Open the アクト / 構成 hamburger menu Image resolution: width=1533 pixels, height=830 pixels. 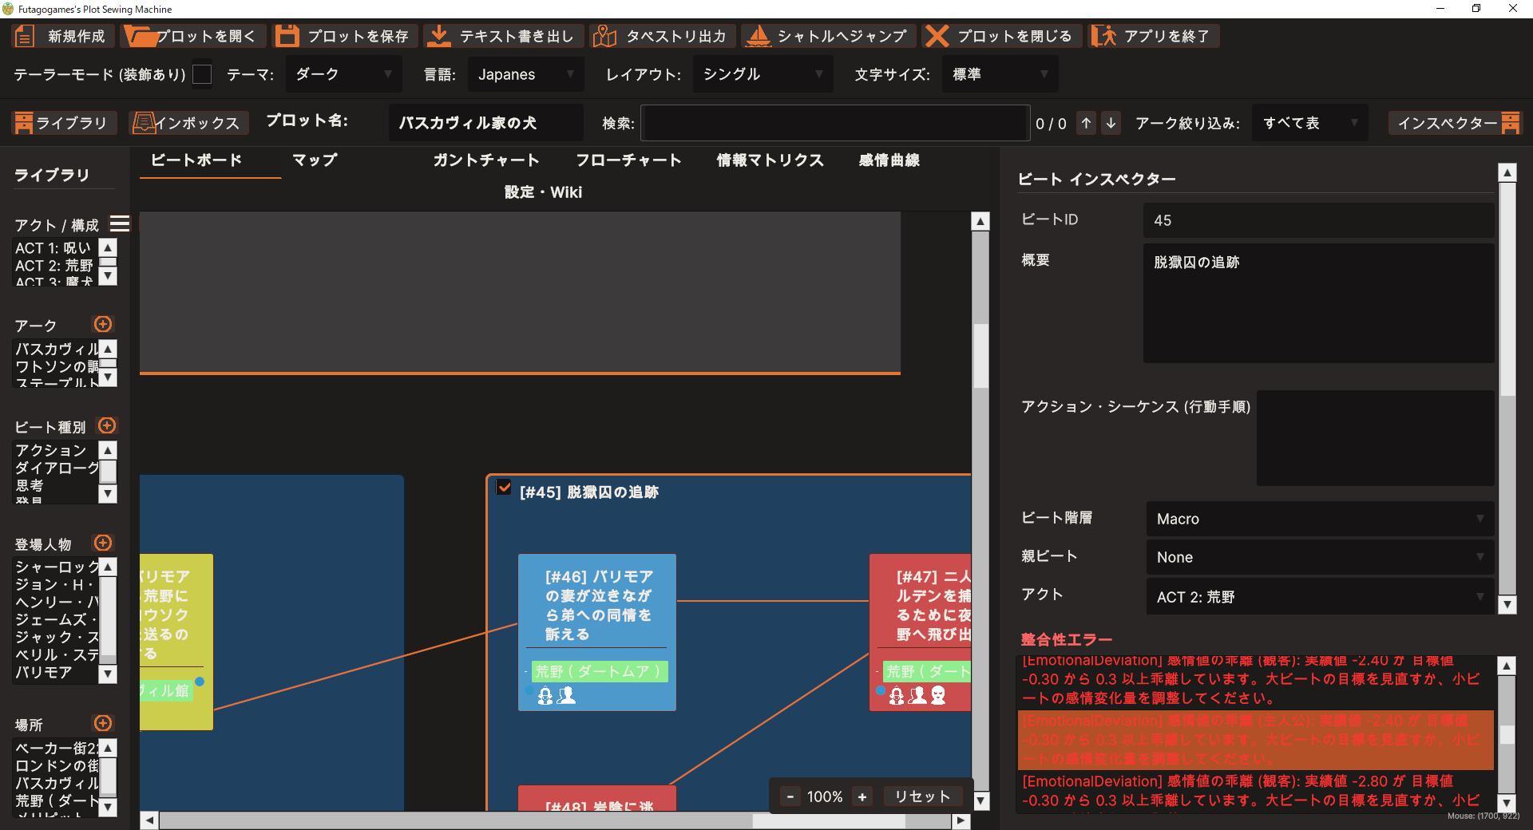click(120, 224)
